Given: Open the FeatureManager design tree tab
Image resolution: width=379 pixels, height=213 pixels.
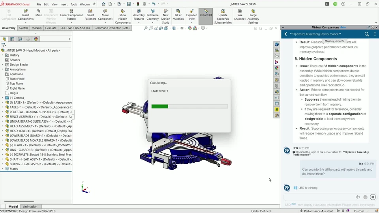Looking at the screenshot, I should [x=5, y=39].
